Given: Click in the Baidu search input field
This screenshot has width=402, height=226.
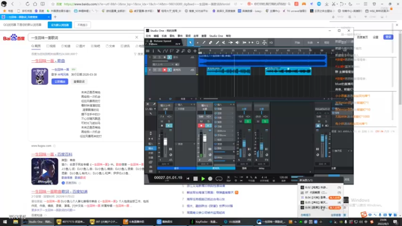Looking at the screenshot, I should [x=82, y=37].
